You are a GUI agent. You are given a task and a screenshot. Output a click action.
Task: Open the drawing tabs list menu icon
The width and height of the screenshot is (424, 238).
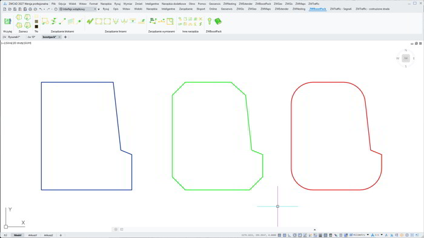click(x=4, y=37)
